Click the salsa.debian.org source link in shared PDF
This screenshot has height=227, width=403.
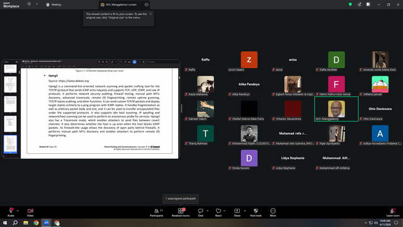(x=74, y=81)
